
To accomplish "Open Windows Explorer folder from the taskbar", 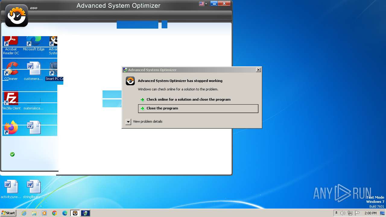I will [34, 213].
